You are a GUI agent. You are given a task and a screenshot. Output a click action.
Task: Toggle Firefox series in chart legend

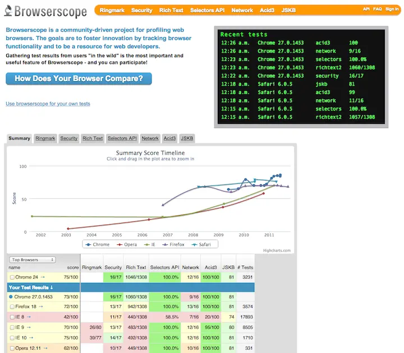click(x=173, y=244)
